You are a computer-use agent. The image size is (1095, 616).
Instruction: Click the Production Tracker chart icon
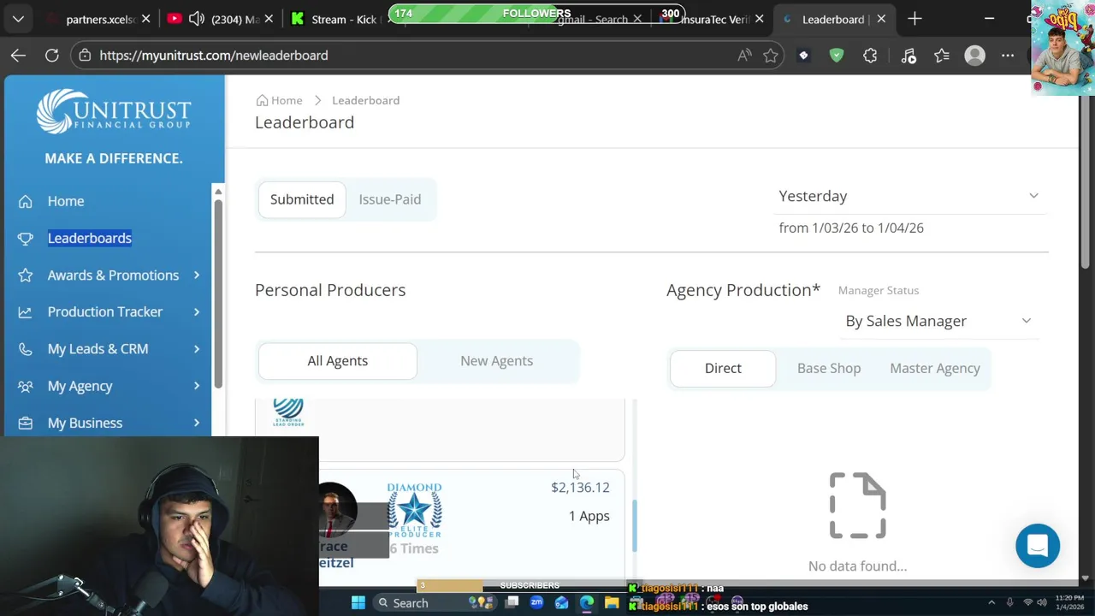point(26,312)
